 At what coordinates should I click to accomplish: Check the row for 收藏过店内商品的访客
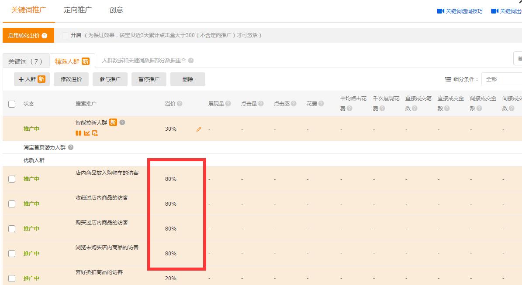[x=11, y=204]
